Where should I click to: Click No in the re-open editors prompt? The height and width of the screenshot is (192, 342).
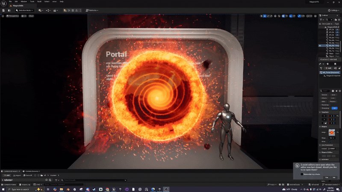click(334, 177)
